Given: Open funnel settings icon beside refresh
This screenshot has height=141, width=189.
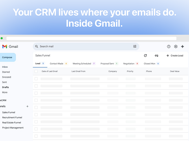Looking at the screenshot, I should tap(156, 56).
